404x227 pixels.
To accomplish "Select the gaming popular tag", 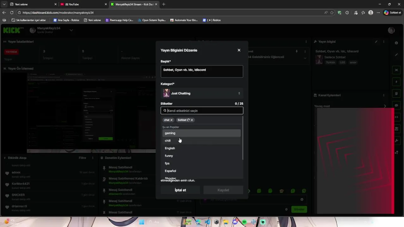I will [x=201, y=133].
